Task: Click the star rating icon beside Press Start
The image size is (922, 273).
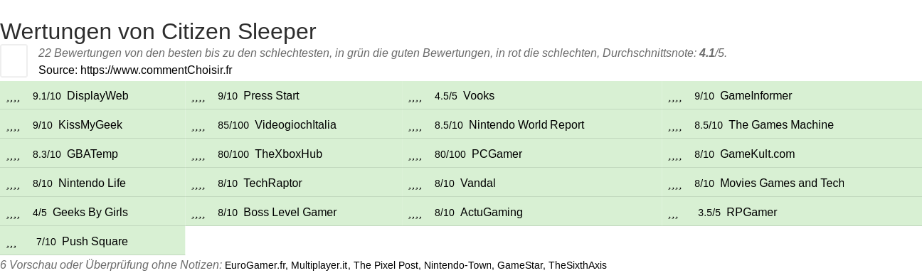Action: tap(198, 97)
